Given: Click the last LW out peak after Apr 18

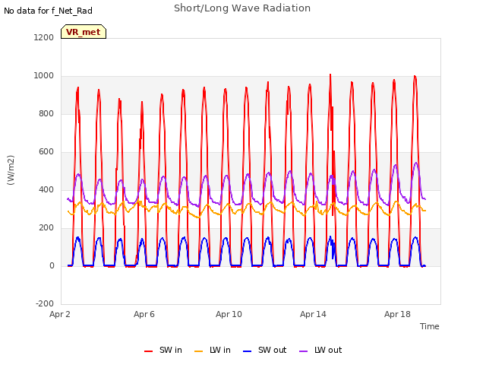Looking at the screenshot, I should (x=416, y=163).
